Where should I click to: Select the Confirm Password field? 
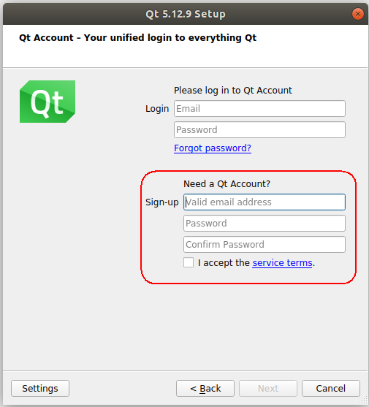265,245
